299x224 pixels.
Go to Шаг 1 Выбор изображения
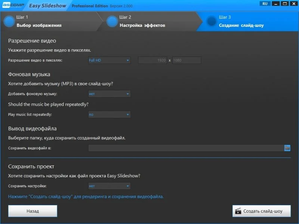[x=52, y=21]
